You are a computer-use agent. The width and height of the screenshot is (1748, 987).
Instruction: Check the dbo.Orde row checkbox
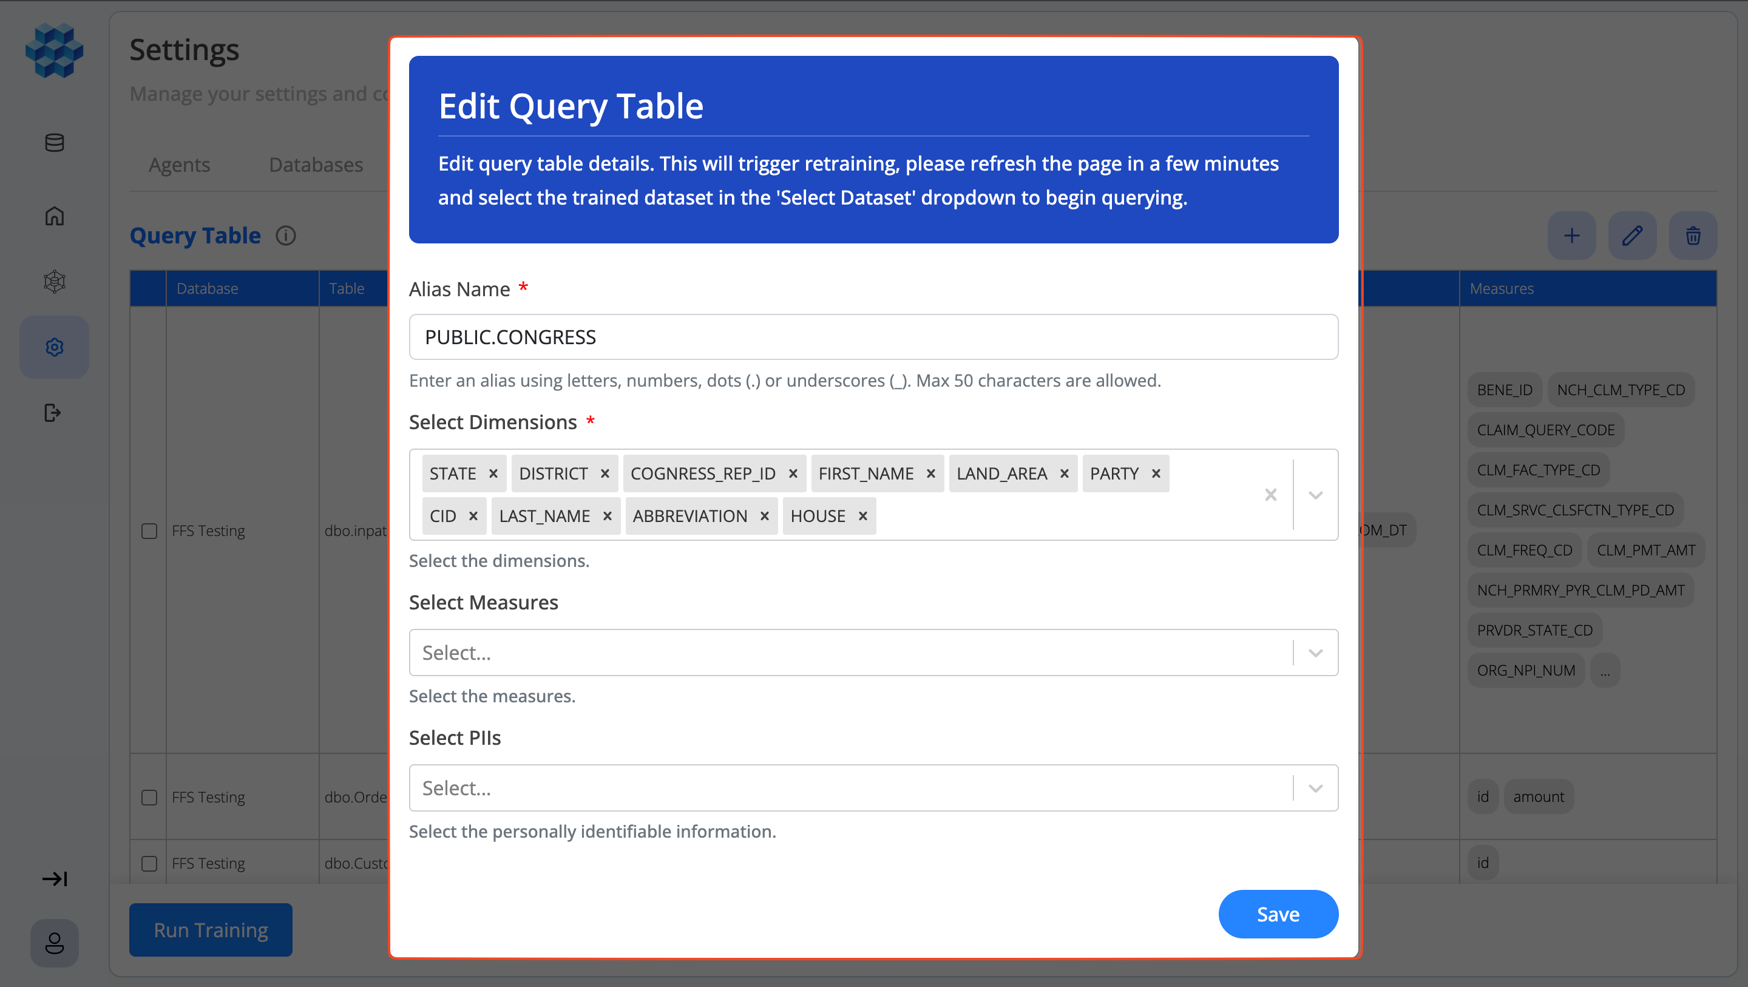pyautogui.click(x=149, y=797)
